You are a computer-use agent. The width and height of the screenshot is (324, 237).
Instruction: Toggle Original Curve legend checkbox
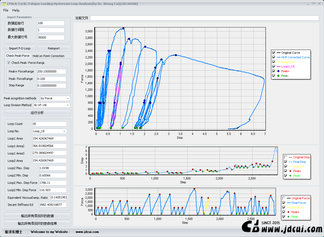point(274,53)
